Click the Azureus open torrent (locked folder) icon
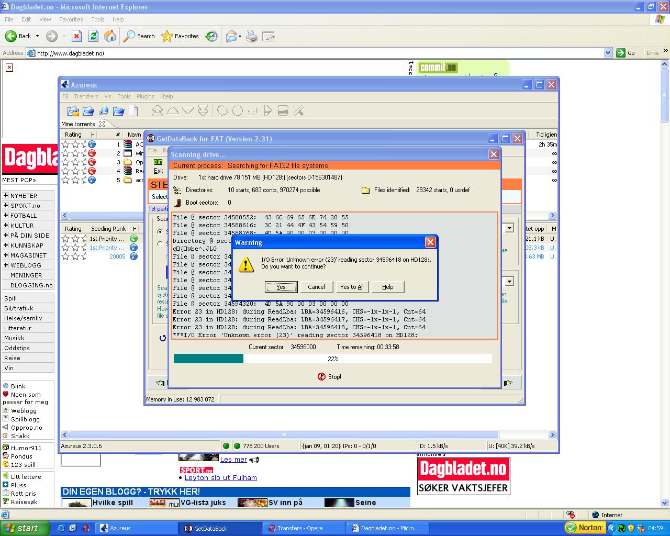The width and height of the screenshot is (670, 536). (x=73, y=110)
